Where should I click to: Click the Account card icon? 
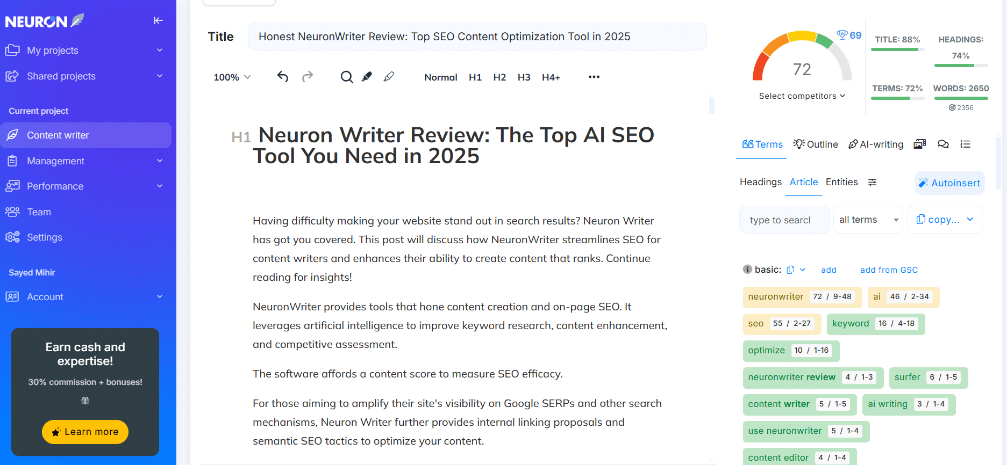12,296
